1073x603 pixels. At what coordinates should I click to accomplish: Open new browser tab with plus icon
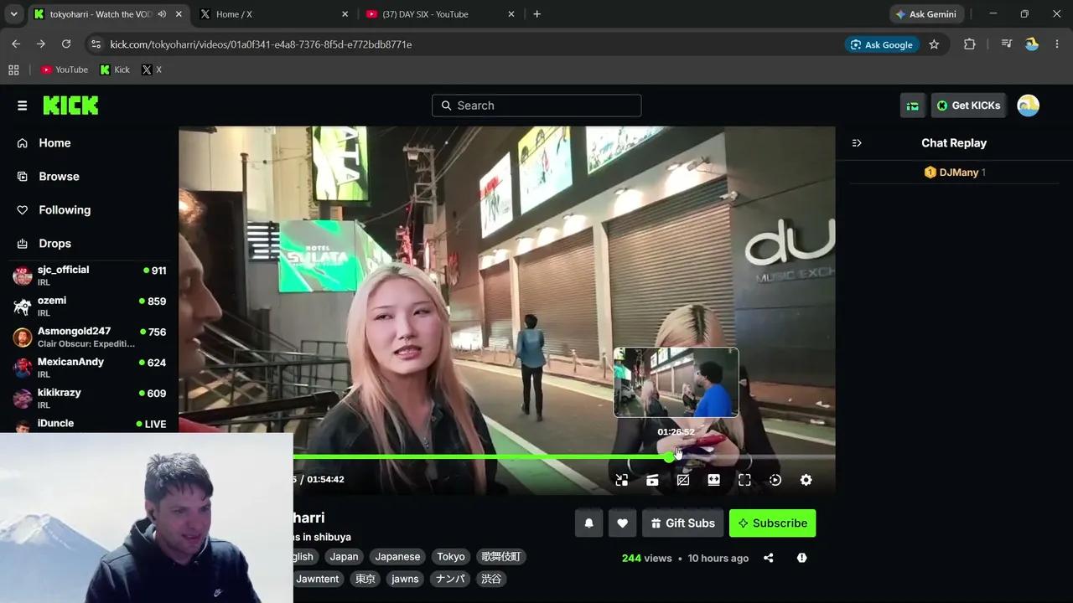click(x=536, y=14)
